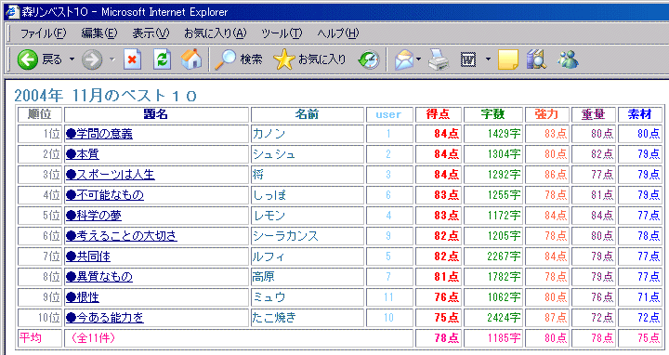Click the 素材 column header
This screenshot has width=669, height=355.
click(640, 114)
